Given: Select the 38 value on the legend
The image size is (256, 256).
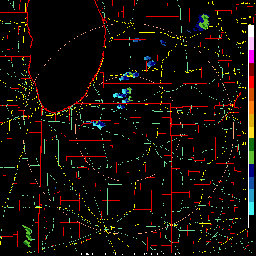Looking at the screenshot, I should pos(244,110).
